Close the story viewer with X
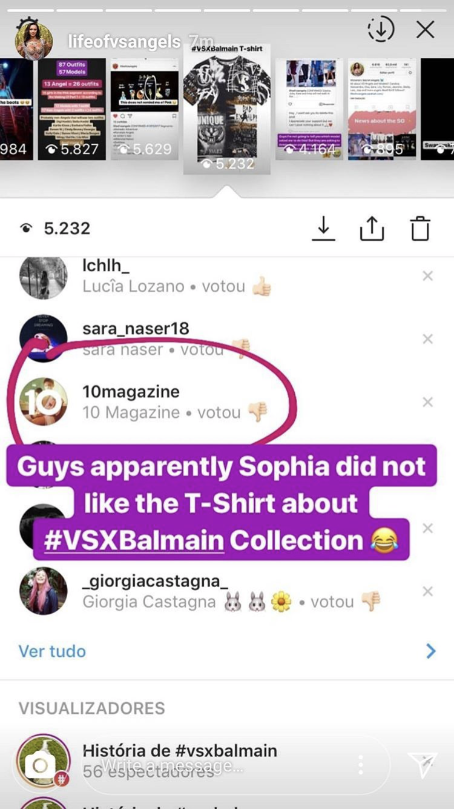The image size is (454, 809). [x=426, y=29]
